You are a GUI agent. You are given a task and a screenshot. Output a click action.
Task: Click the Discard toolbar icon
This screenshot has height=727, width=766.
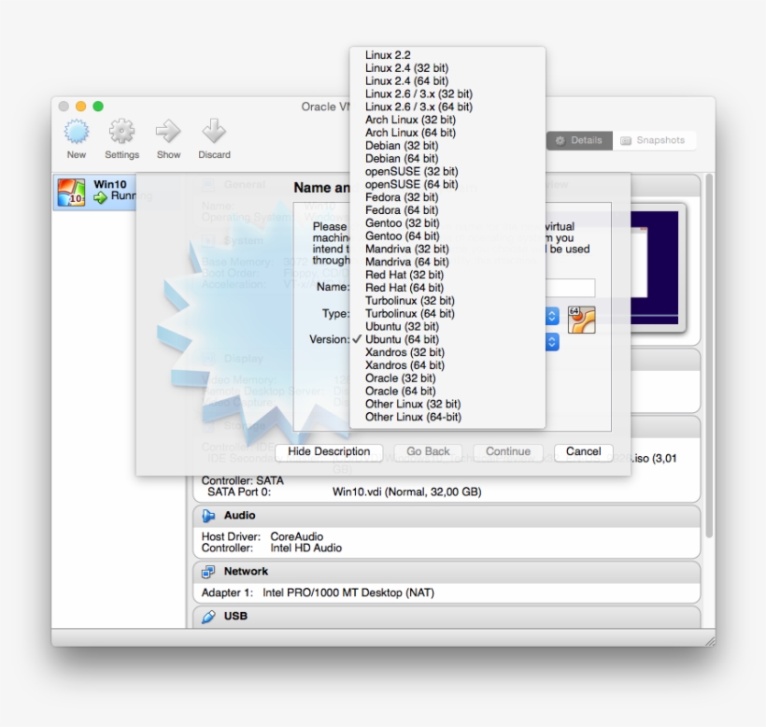[214, 133]
